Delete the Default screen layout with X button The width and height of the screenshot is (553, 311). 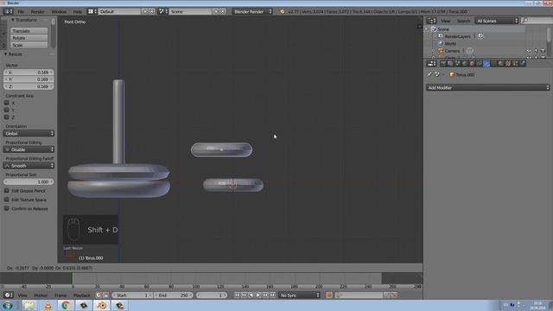point(152,11)
